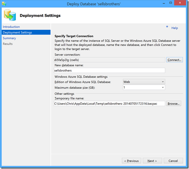The image size is (189, 169).
Task: Cancel the deployment wizard
Action: pyautogui.click(x=173, y=161)
